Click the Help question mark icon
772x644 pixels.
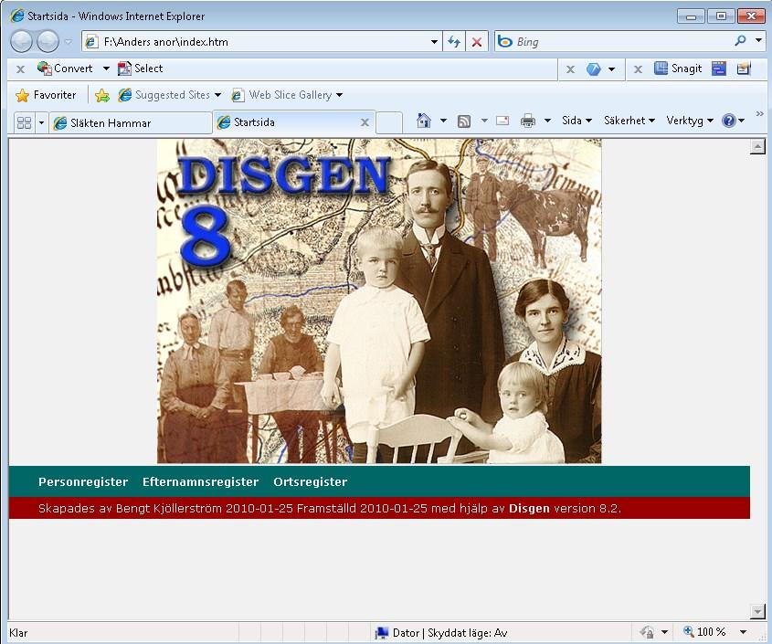tap(729, 121)
